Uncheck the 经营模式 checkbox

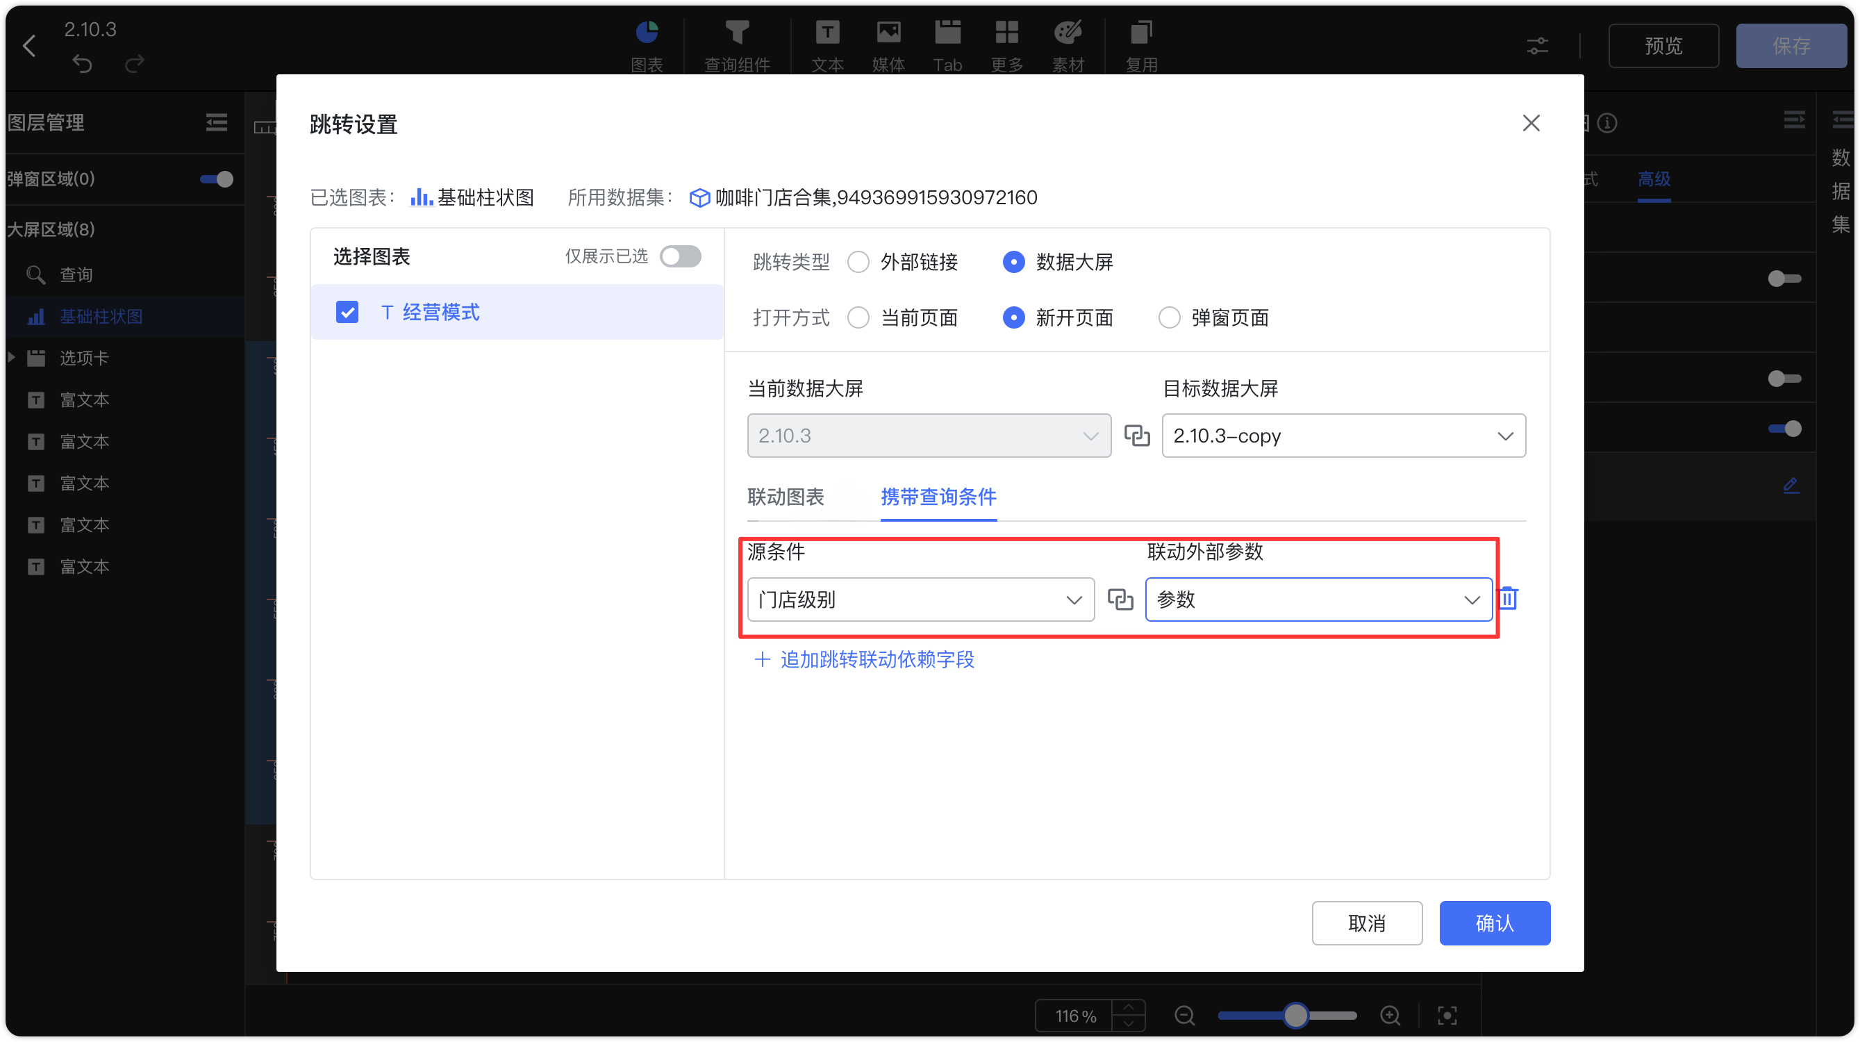click(x=347, y=312)
